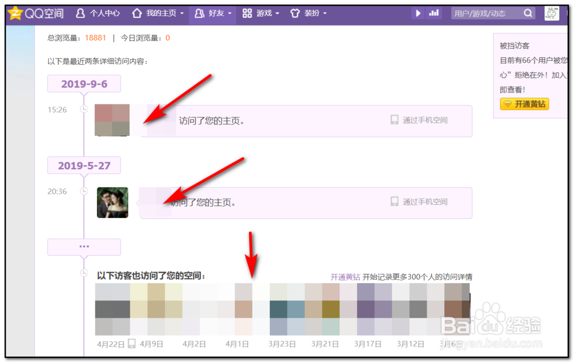Expand the 我的主页 dropdown arrow

tap(182, 14)
